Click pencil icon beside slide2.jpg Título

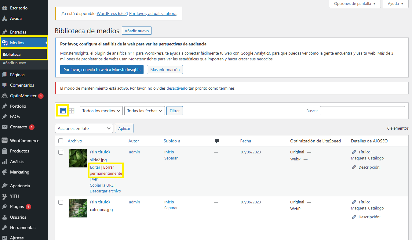[x=354, y=152]
